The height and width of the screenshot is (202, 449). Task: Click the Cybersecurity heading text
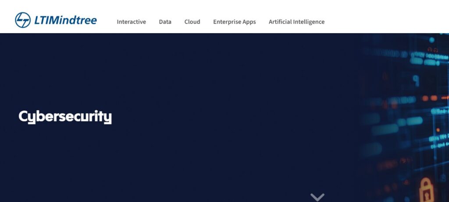pyautogui.click(x=65, y=117)
